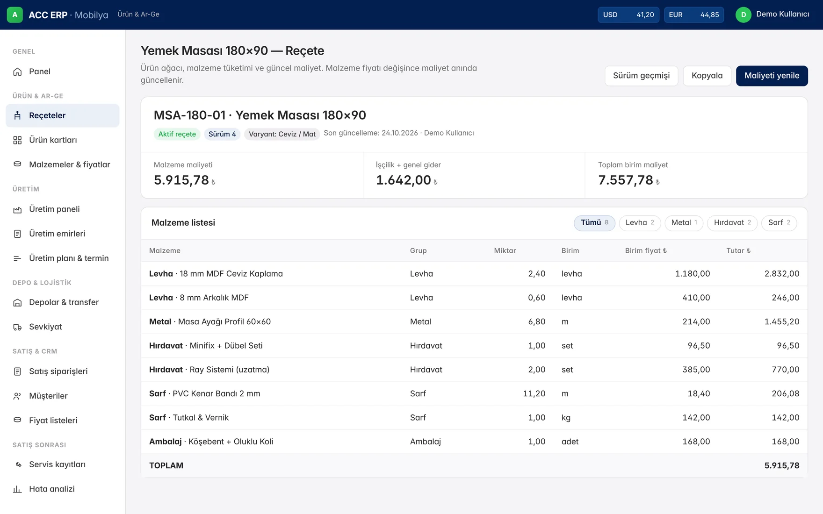Click the Panel home icon in sidebar
Viewport: 823px width, 514px height.
pyautogui.click(x=17, y=71)
